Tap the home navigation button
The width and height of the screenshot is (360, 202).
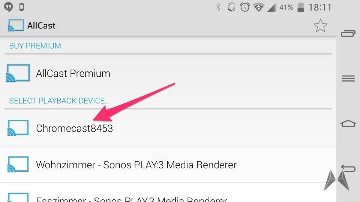click(348, 123)
